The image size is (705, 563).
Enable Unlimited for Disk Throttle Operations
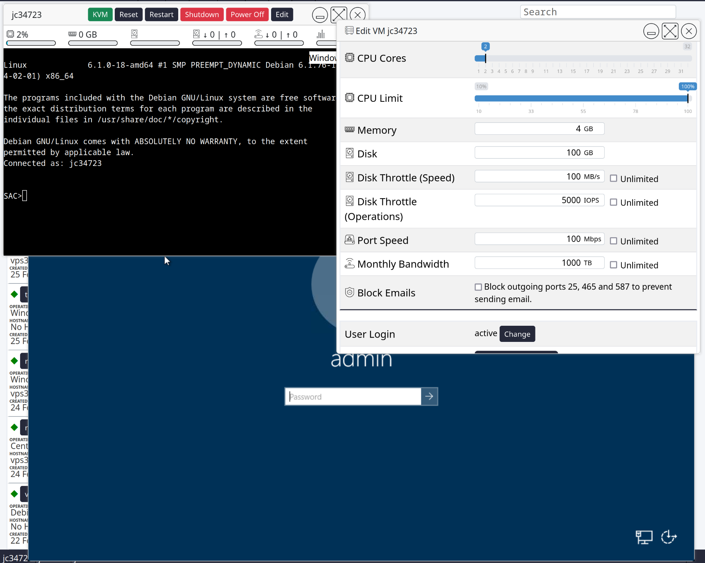tap(614, 202)
